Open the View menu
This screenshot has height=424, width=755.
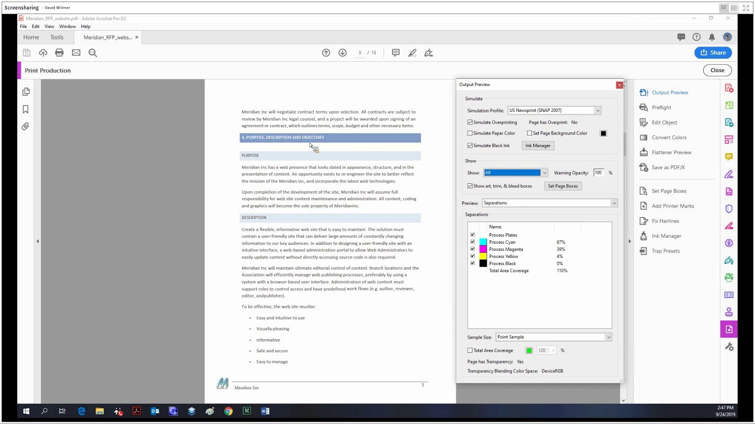49,26
